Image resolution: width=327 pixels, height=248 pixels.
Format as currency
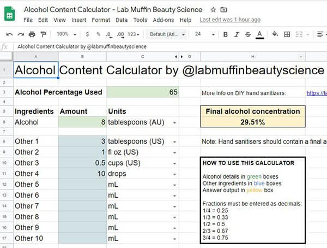click(87, 34)
